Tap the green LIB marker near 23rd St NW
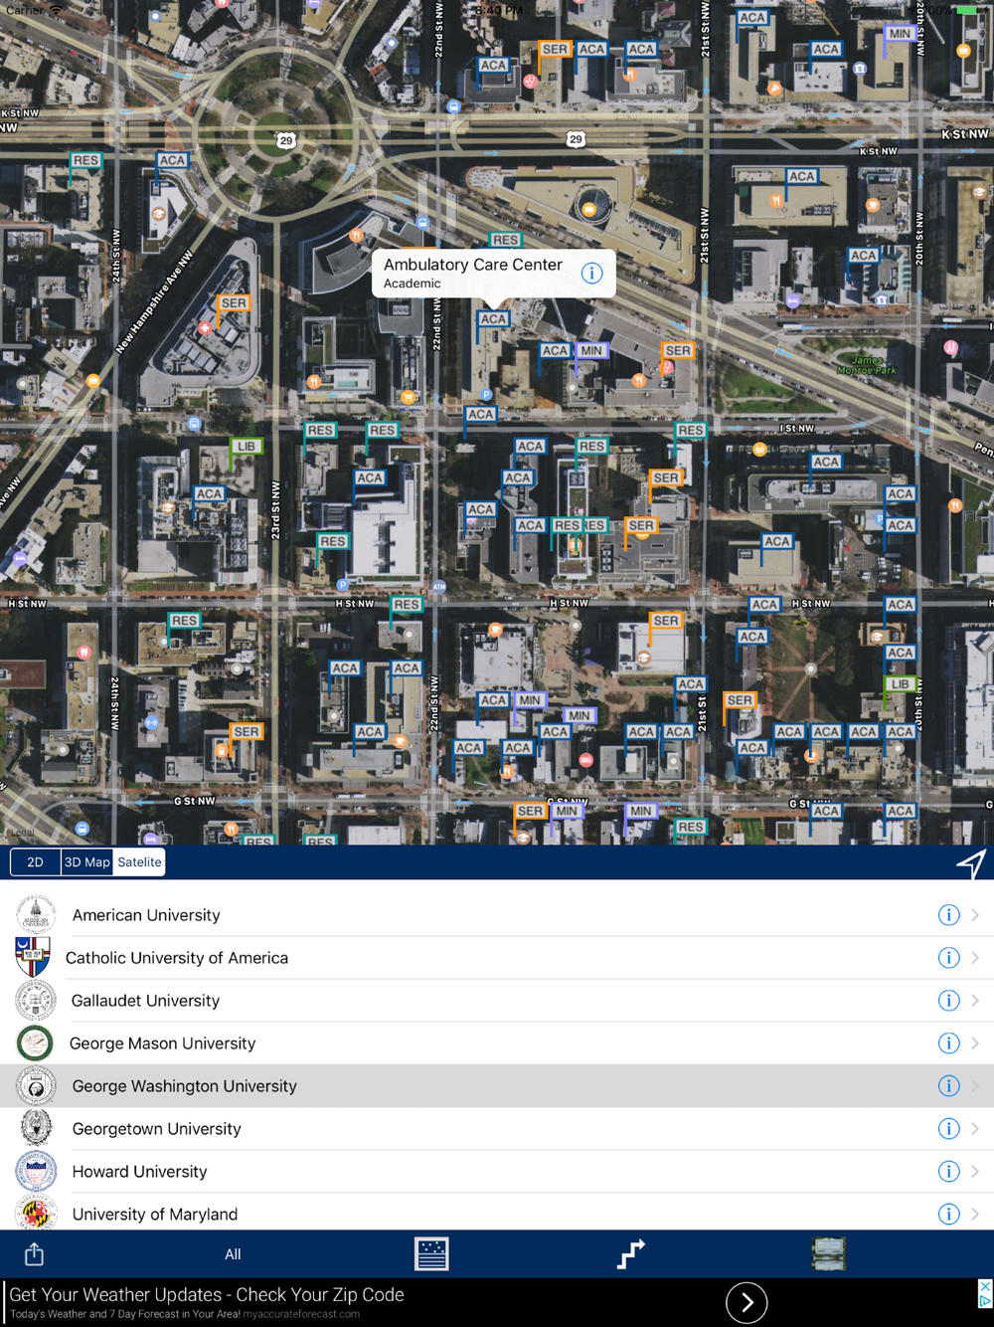Screen dimensions: 994x1327 click(247, 447)
